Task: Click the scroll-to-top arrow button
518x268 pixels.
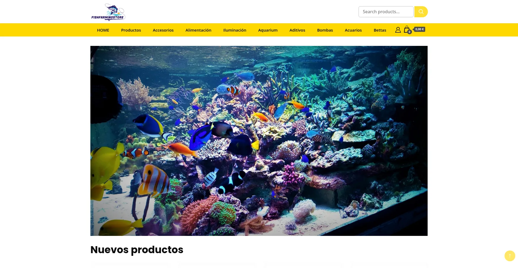Action: tap(510, 256)
